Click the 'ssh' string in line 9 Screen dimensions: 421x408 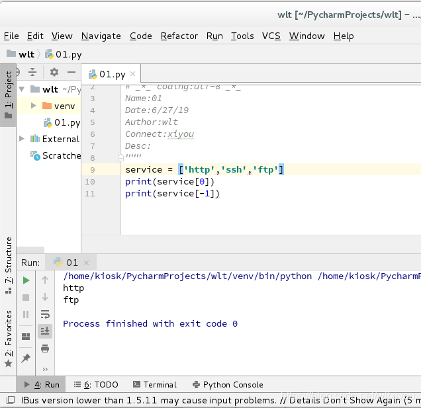pyautogui.click(x=233, y=169)
